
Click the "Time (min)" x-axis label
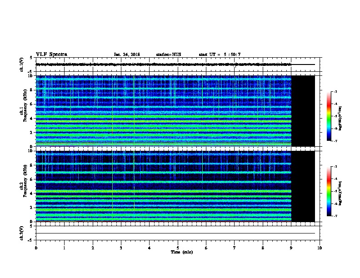tap(182, 252)
